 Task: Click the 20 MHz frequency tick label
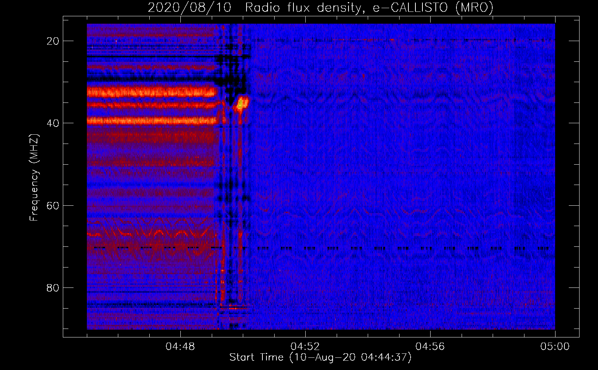click(53, 41)
